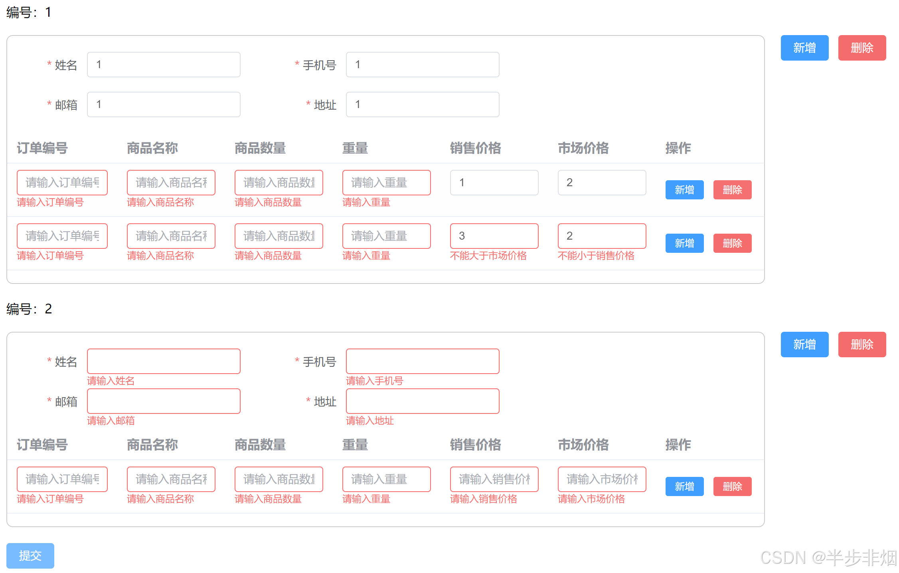Screen dimensions: 899x573
Task: Click 商品数量 input in first row of section 1
Action: point(279,183)
